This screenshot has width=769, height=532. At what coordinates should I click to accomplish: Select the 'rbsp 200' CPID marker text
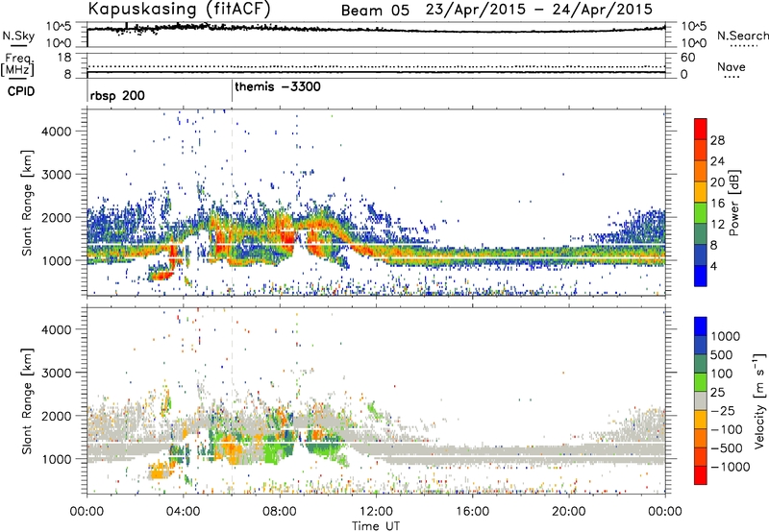[x=117, y=95]
